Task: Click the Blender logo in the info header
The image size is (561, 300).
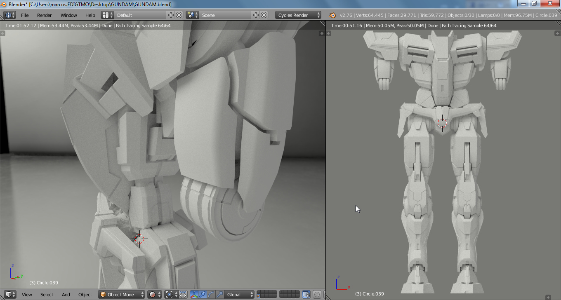Action: pos(332,15)
